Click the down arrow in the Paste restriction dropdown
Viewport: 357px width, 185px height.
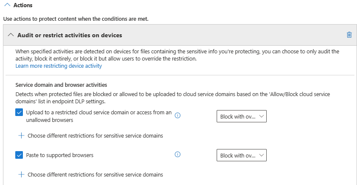pos(261,155)
